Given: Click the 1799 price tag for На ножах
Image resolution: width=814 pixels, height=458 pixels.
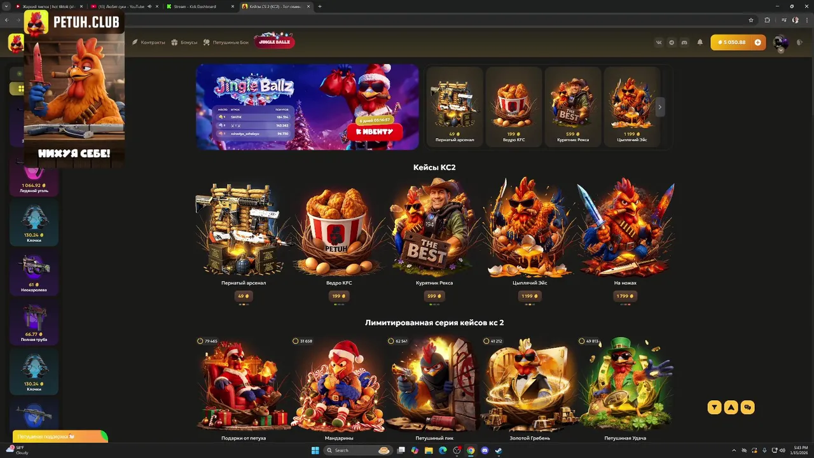Looking at the screenshot, I should (625, 296).
